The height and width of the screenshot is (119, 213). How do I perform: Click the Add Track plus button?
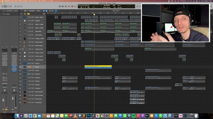pos(21,14)
